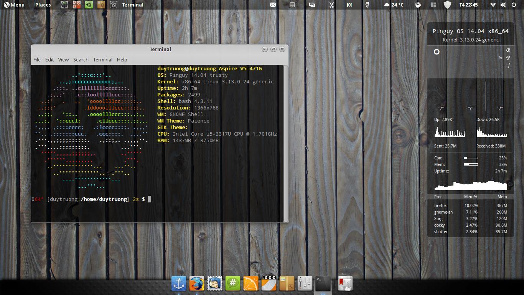Click the green circular icon in top panel
Viewport: 524px width, 295px height.
point(64,5)
